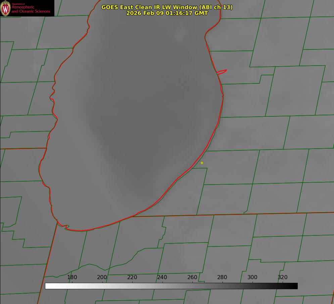Click the 240 value on the colorbar scale
Screen dimensions: 334x304
[x=162, y=277]
